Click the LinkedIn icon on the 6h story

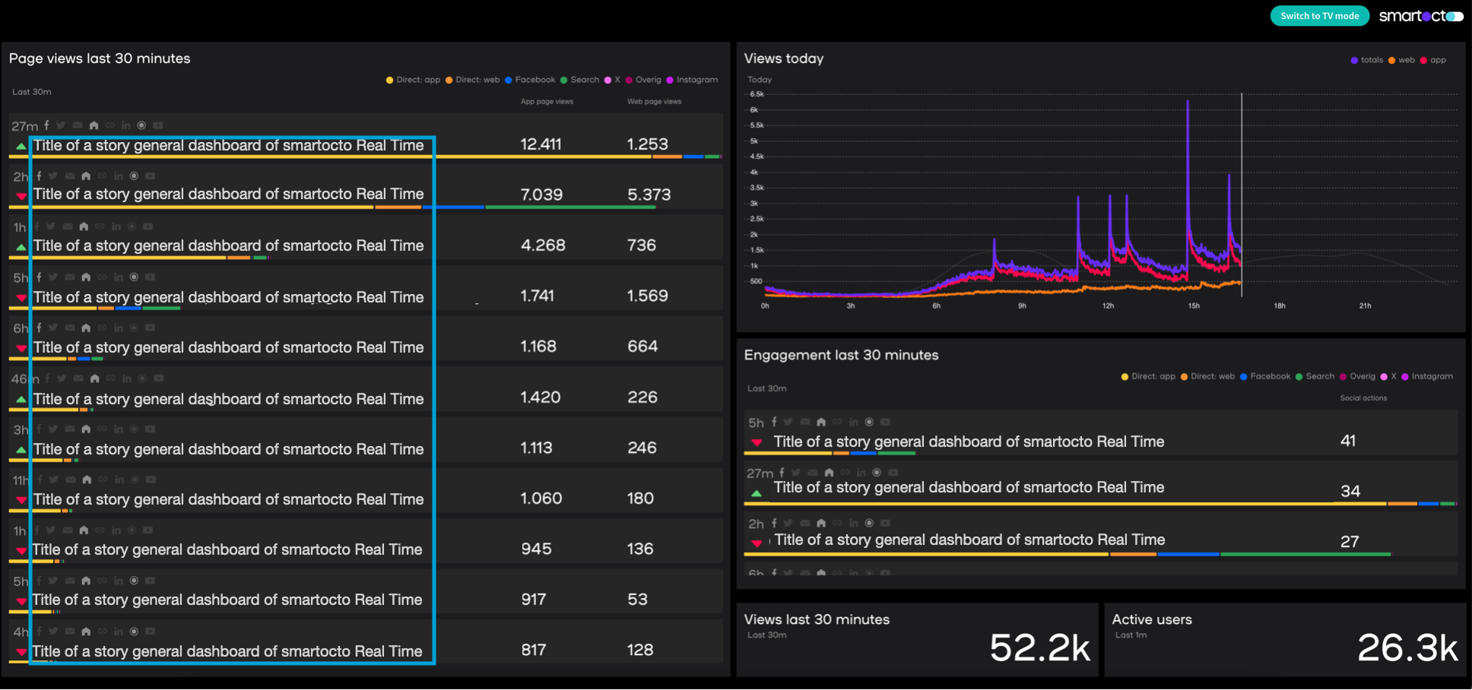click(119, 328)
